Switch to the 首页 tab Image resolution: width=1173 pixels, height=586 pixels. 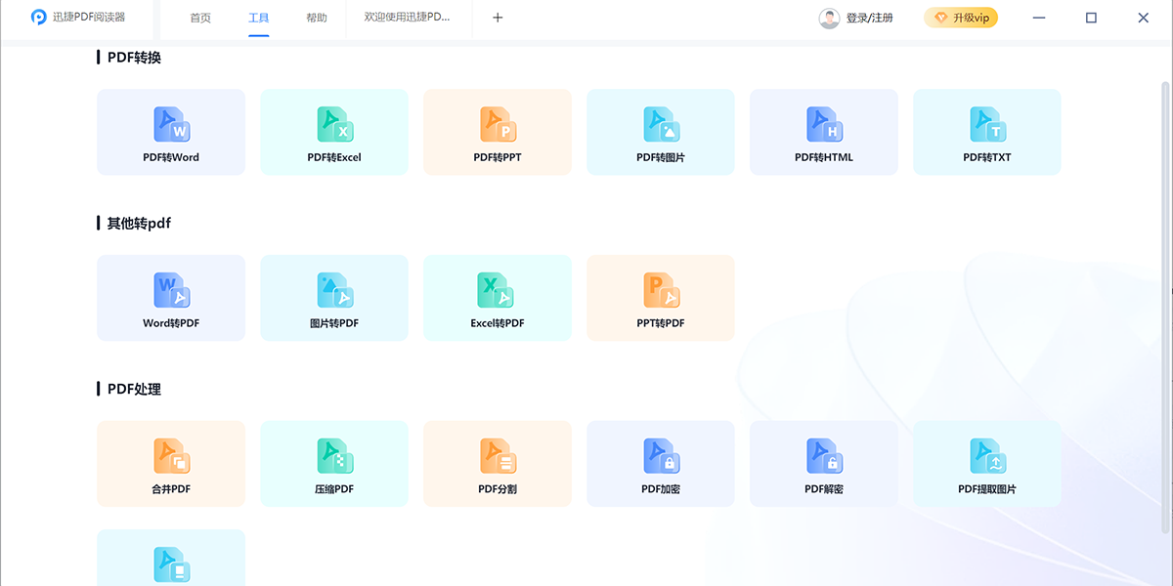click(200, 18)
